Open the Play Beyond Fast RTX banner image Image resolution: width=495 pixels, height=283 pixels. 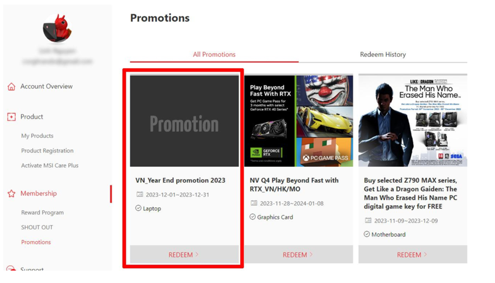pos(299,121)
